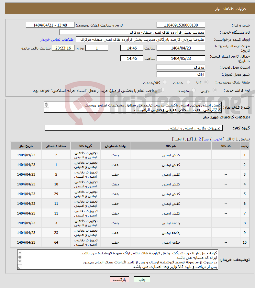Click the price validity time 14:46 field

click(x=131, y=58)
